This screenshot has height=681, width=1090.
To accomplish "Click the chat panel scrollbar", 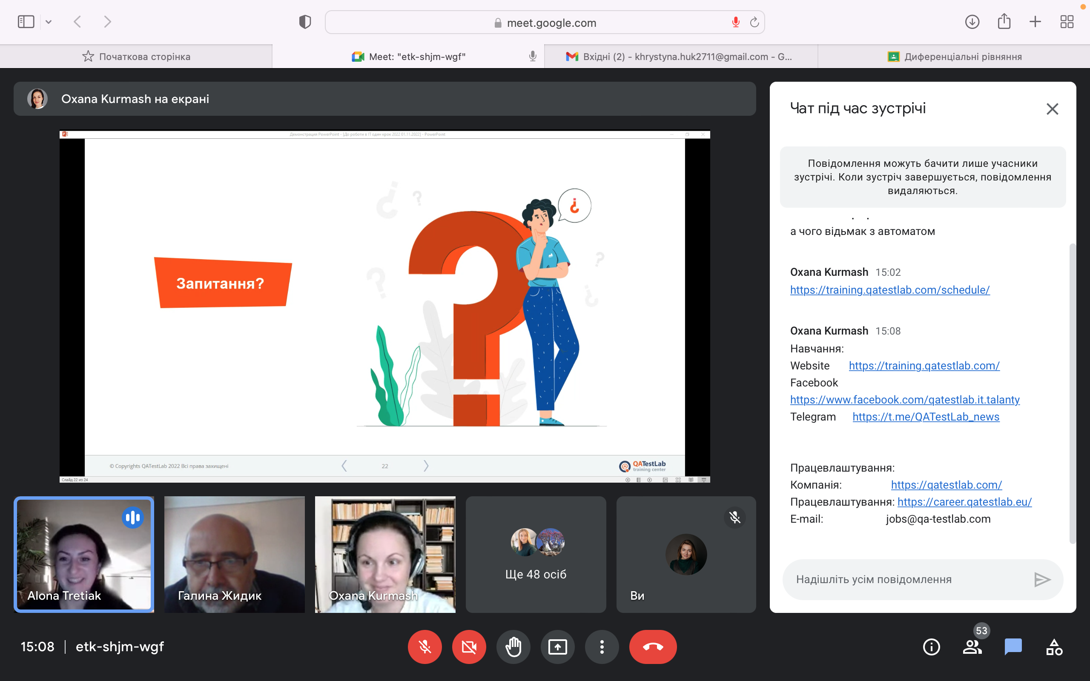I will click(1073, 392).
